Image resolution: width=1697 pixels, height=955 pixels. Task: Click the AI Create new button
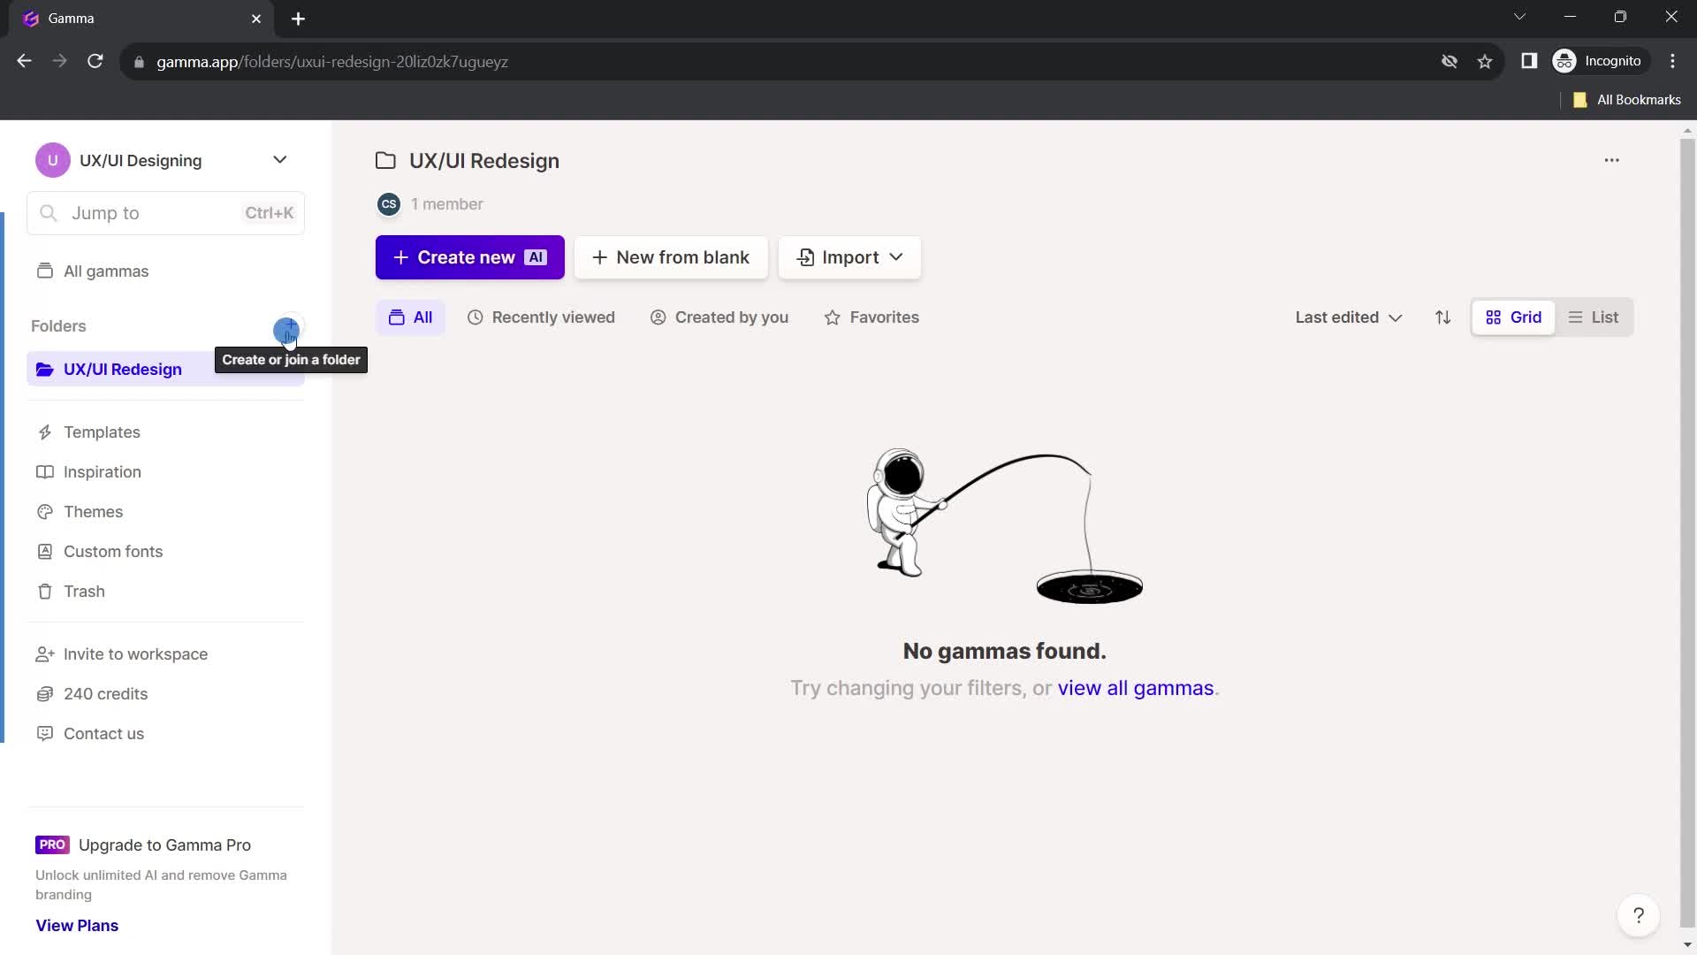(x=468, y=256)
